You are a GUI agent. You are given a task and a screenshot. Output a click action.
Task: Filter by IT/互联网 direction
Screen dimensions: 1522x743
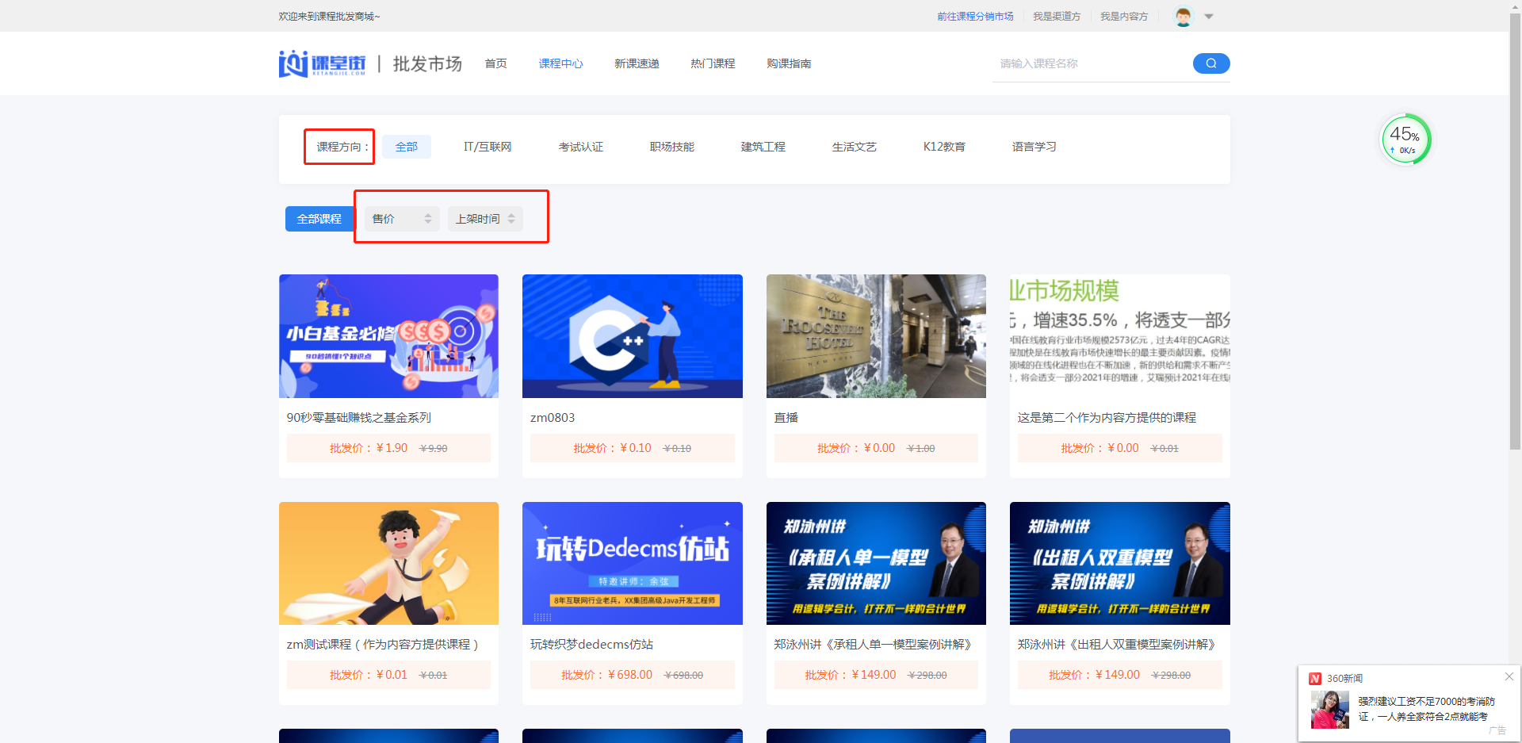point(488,147)
